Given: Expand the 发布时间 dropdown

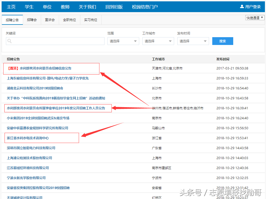Looking at the screenshot, I should [193, 41].
